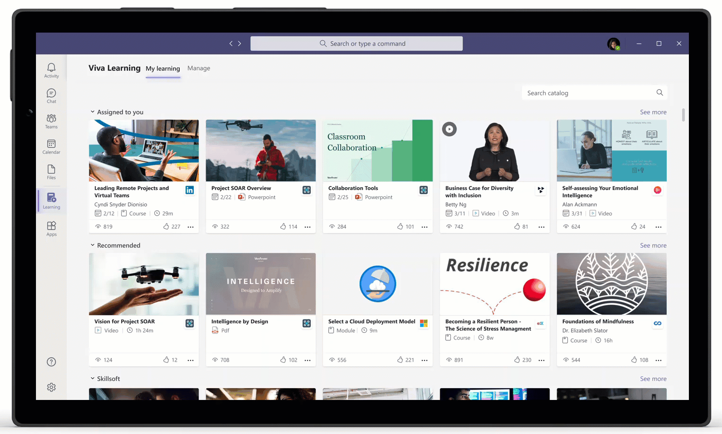Collapse the Skillsoft section
The height and width of the screenshot is (434, 722).
coord(93,378)
